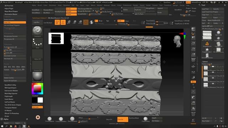Toggle the orange Qviz button on right shelf
The width and height of the screenshot is (228, 128).
pyautogui.click(x=193, y=82)
